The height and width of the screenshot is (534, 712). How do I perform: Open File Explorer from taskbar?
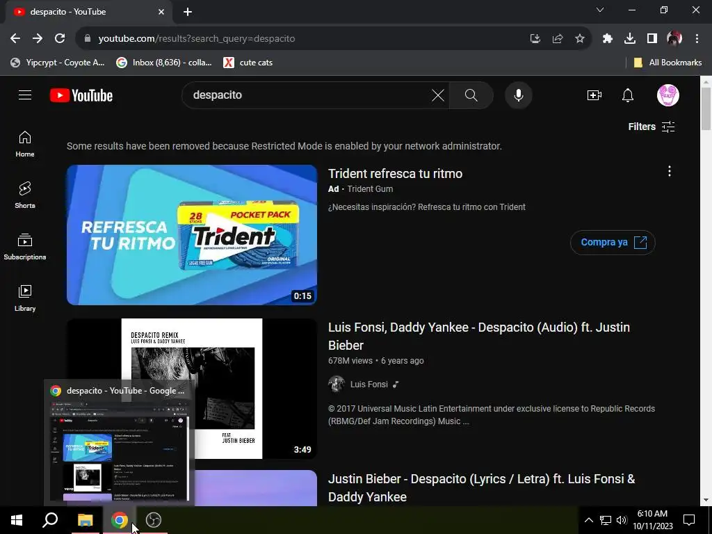85,520
